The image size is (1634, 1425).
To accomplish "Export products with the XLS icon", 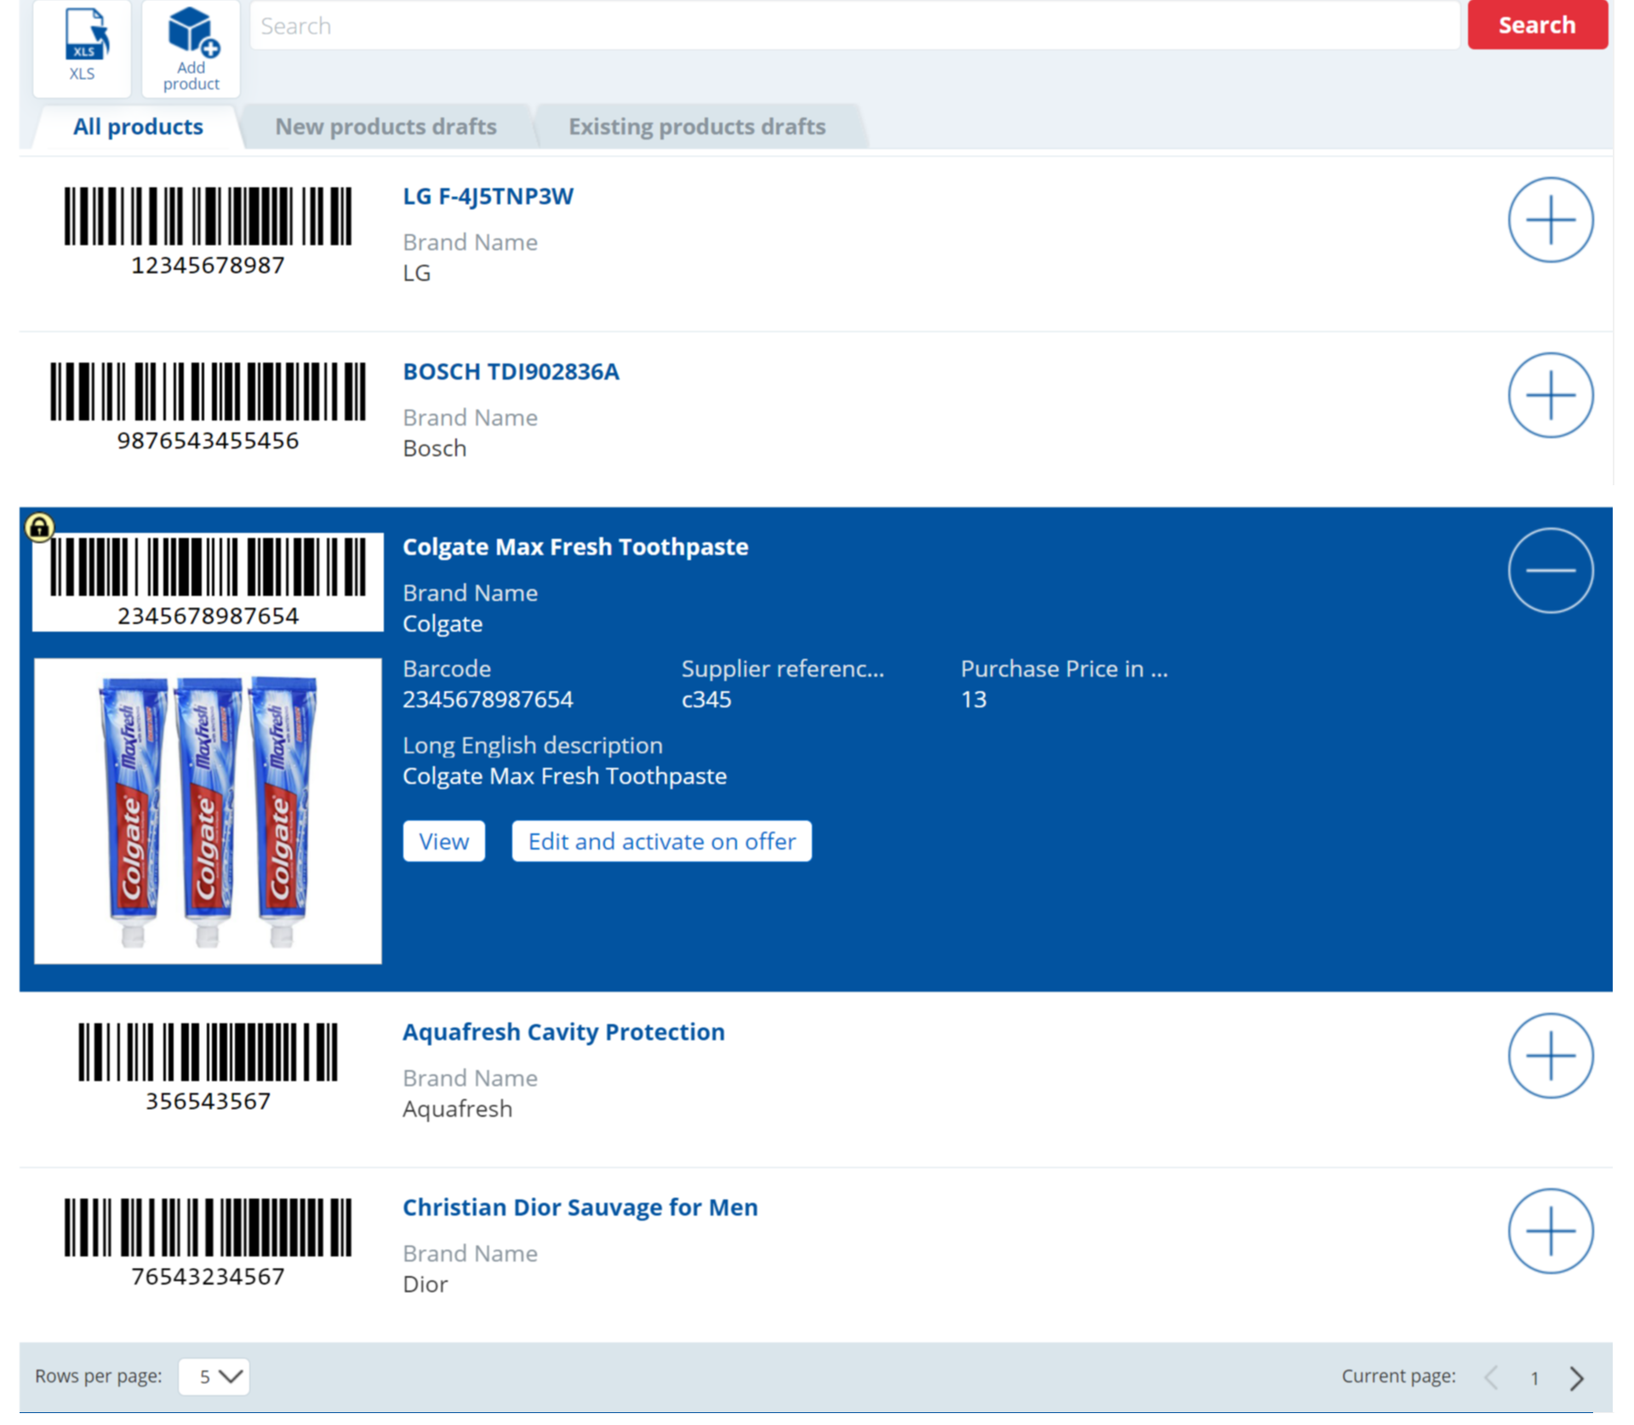I will (x=82, y=47).
